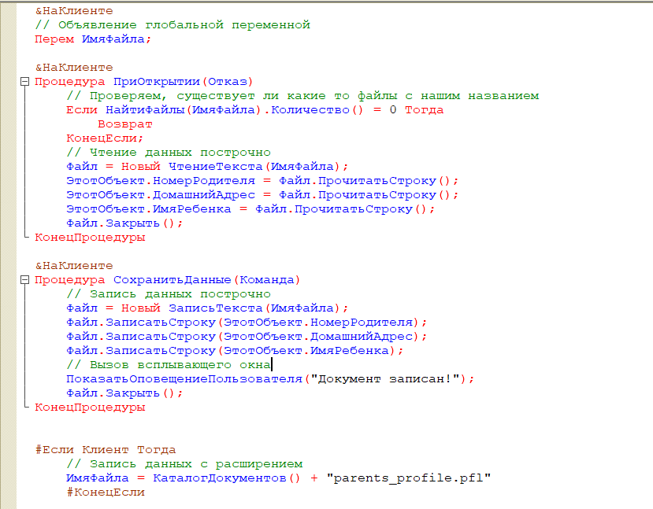The height and width of the screenshot is (509, 653).
Task: Click 'Процедура СохранитьДанные(Команда)' header line
Action: click(168, 280)
